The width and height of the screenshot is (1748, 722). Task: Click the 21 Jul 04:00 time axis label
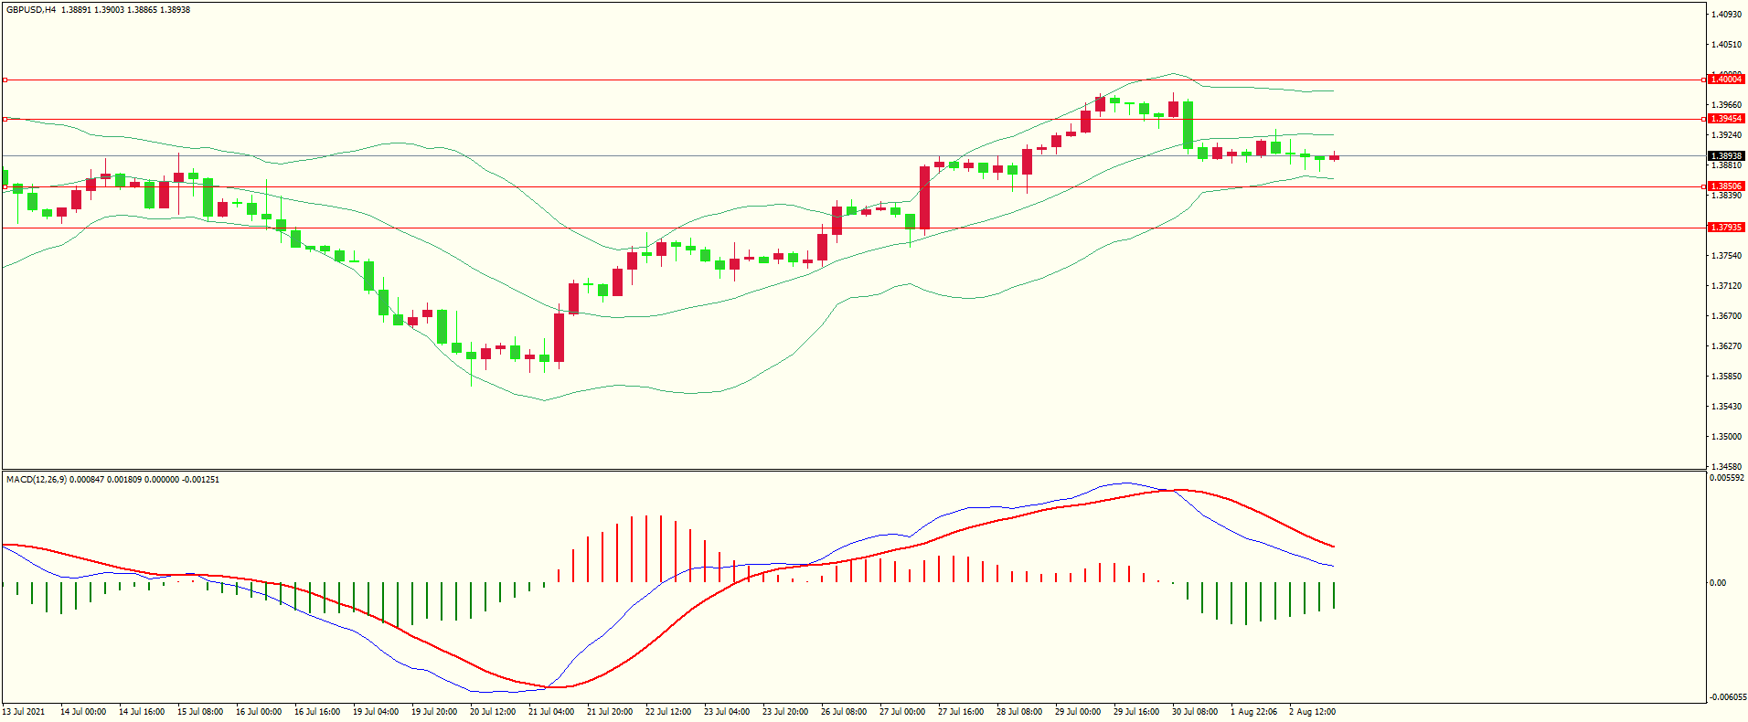[550, 712]
